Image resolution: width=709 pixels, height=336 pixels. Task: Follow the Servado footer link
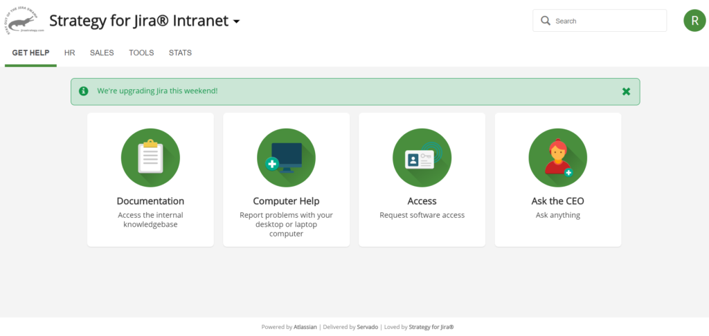368,327
